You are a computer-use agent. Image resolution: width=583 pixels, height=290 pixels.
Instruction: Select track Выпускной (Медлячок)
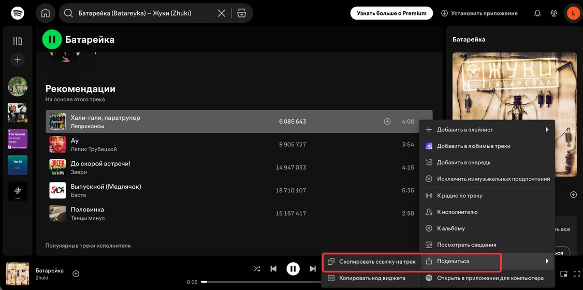click(x=106, y=187)
